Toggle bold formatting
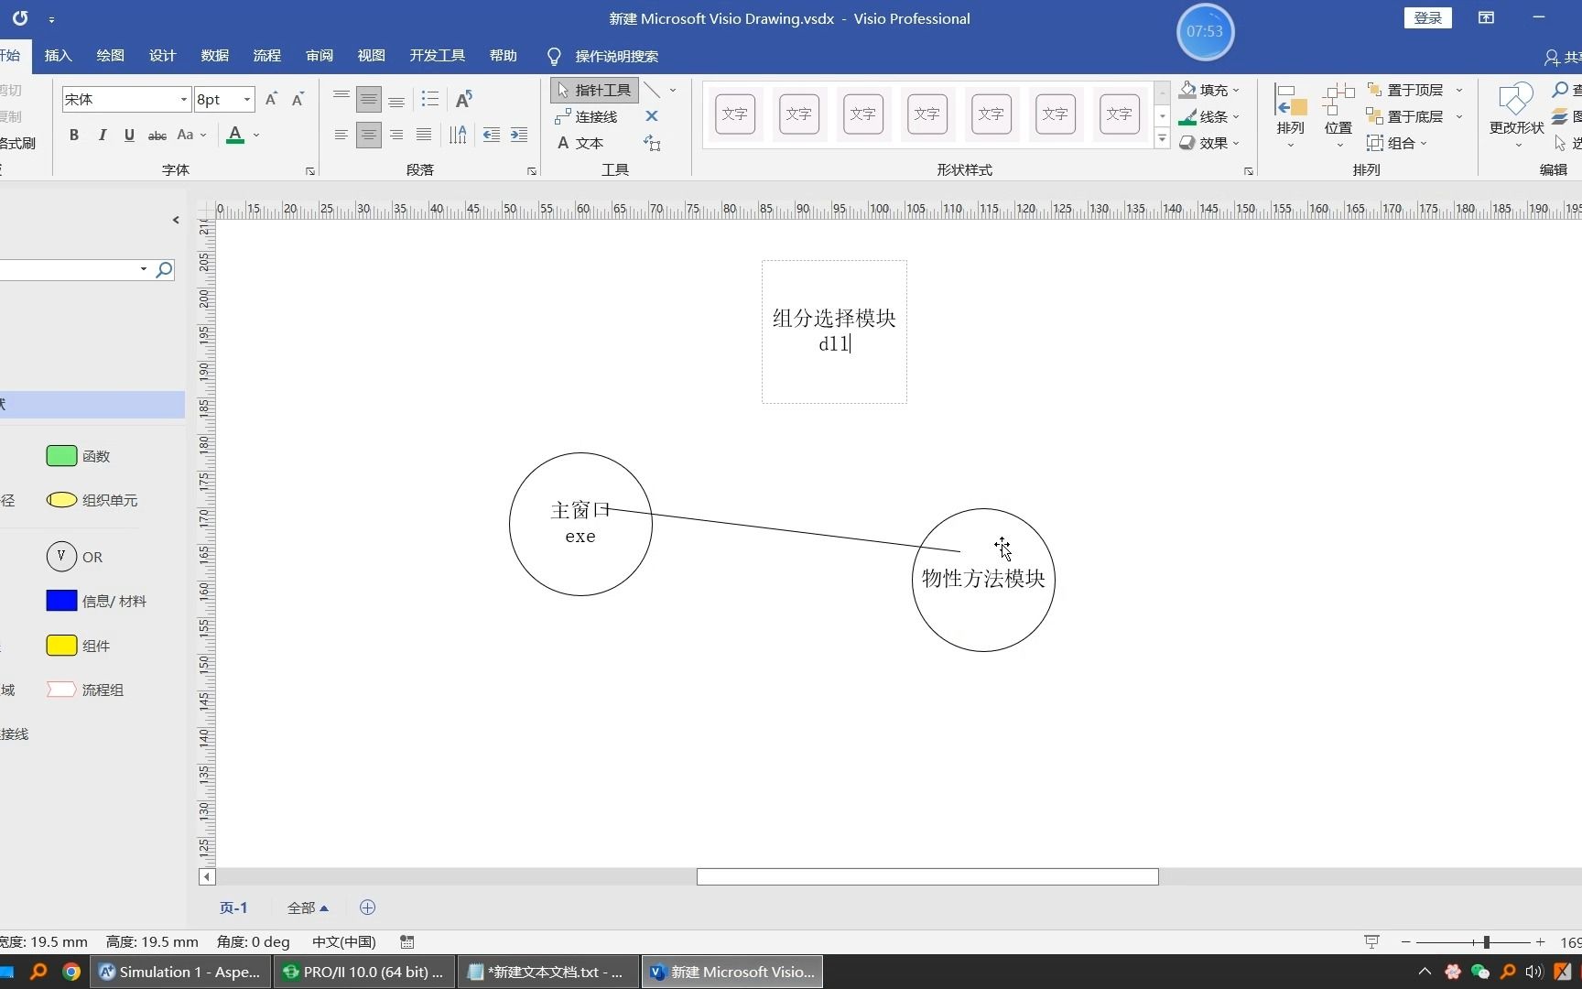 tap(74, 135)
